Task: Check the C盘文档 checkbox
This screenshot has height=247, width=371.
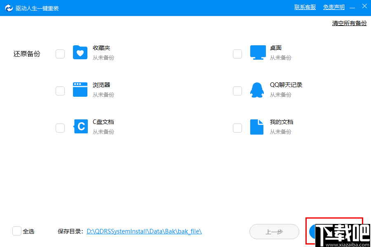Action: [x=60, y=128]
